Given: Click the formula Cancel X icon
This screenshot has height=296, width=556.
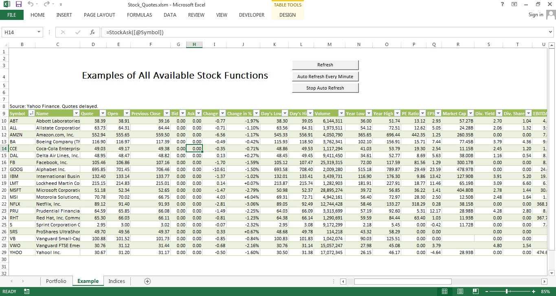Looking at the screenshot, I should (x=63, y=32).
